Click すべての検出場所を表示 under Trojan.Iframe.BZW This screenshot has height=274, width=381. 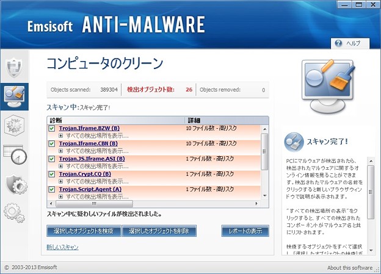[x=97, y=135]
